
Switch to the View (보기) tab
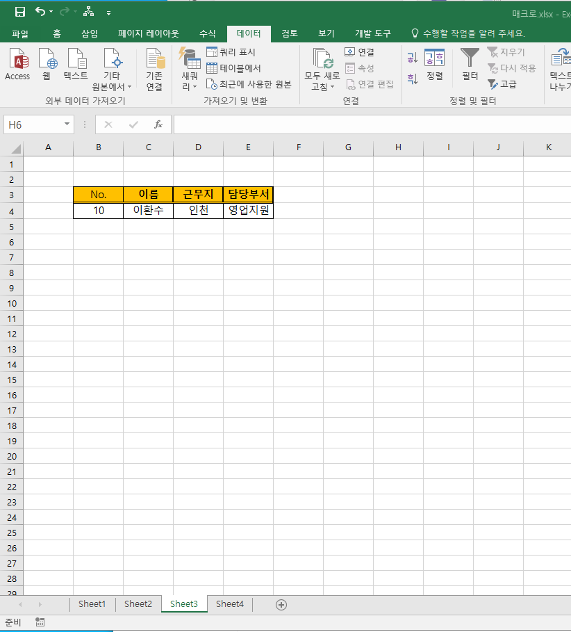[x=326, y=33]
